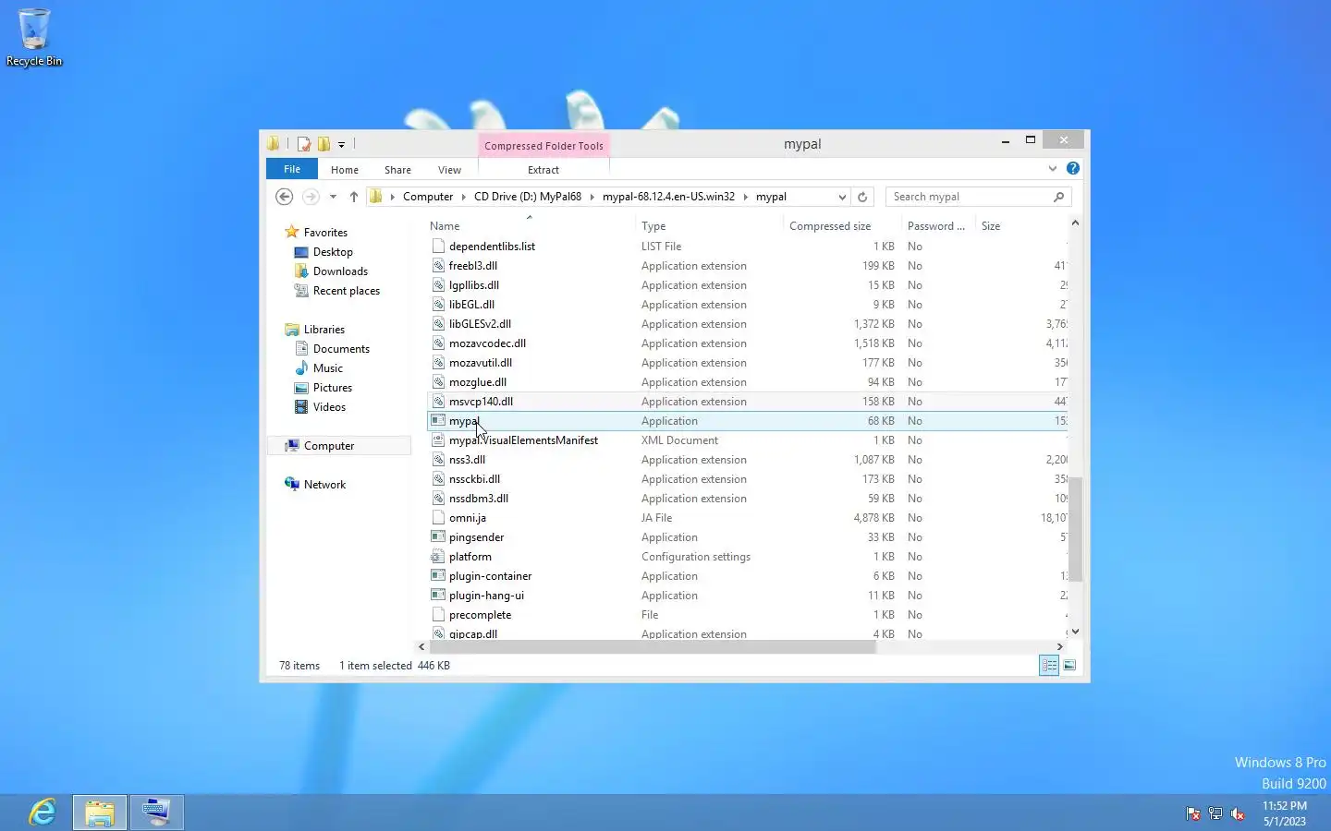Click the Forward navigation arrow

(311, 197)
